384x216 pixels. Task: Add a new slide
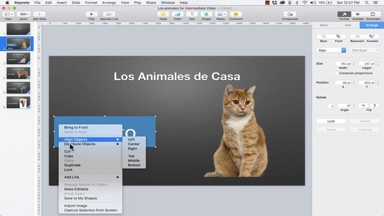click(x=39, y=14)
